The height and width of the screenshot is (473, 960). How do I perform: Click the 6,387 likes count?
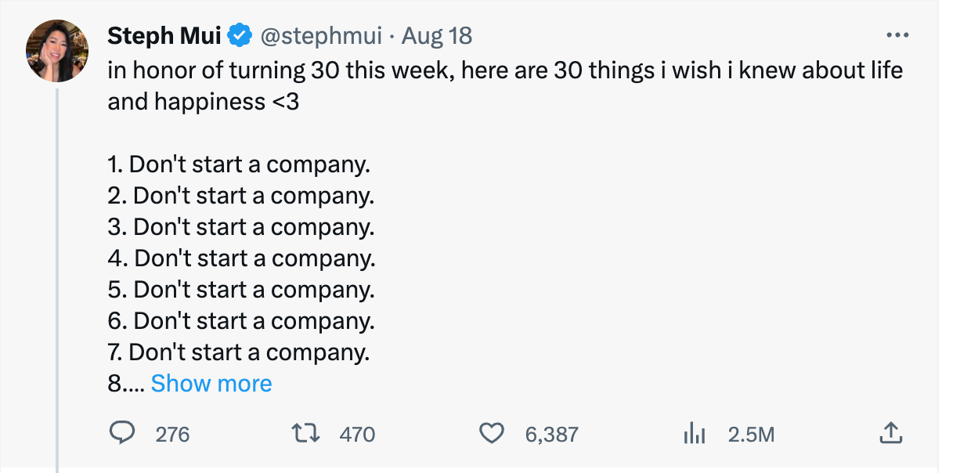(551, 434)
